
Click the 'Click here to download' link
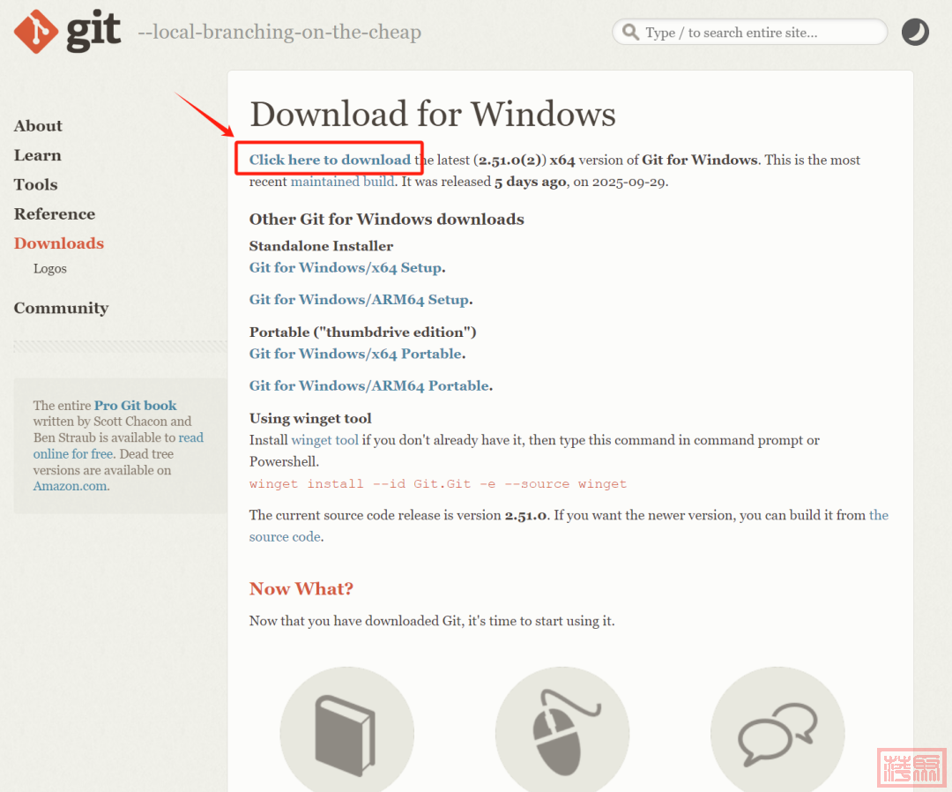[x=330, y=160]
